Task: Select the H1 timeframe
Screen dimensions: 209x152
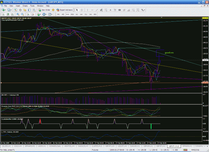Action: (x=77, y=14)
